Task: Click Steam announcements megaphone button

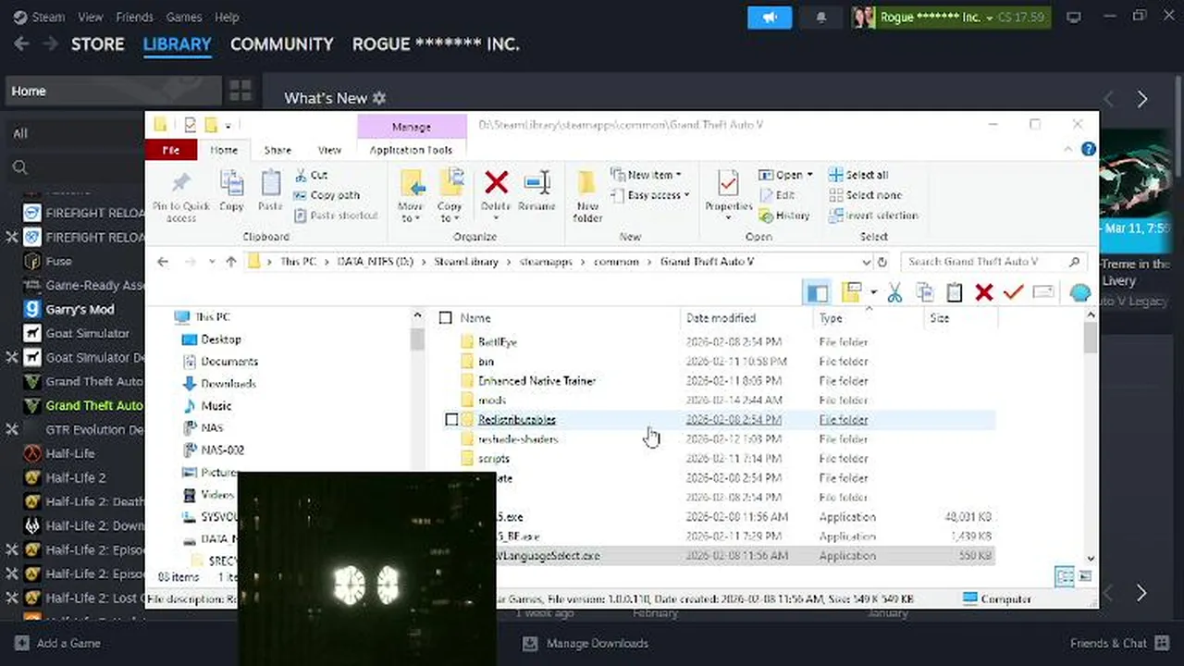Action: (x=770, y=18)
